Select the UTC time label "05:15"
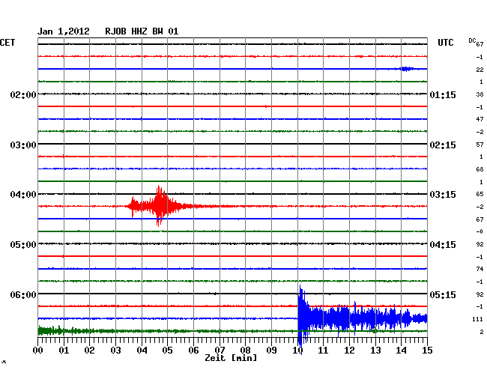The image size is (487, 370). 443,294
